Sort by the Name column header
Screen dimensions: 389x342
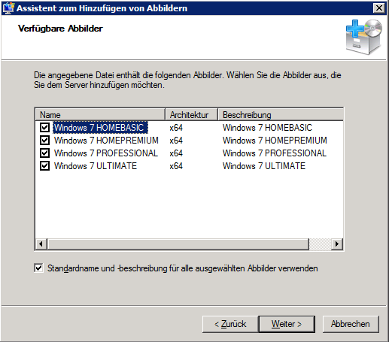coord(100,115)
